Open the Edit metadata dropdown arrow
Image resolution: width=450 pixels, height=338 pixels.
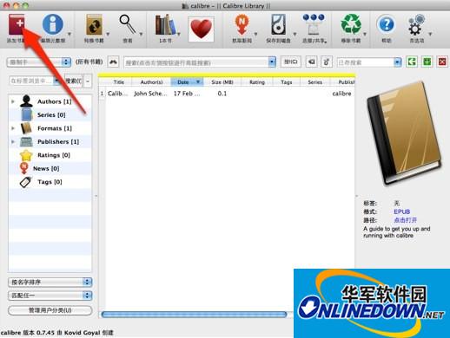69,34
